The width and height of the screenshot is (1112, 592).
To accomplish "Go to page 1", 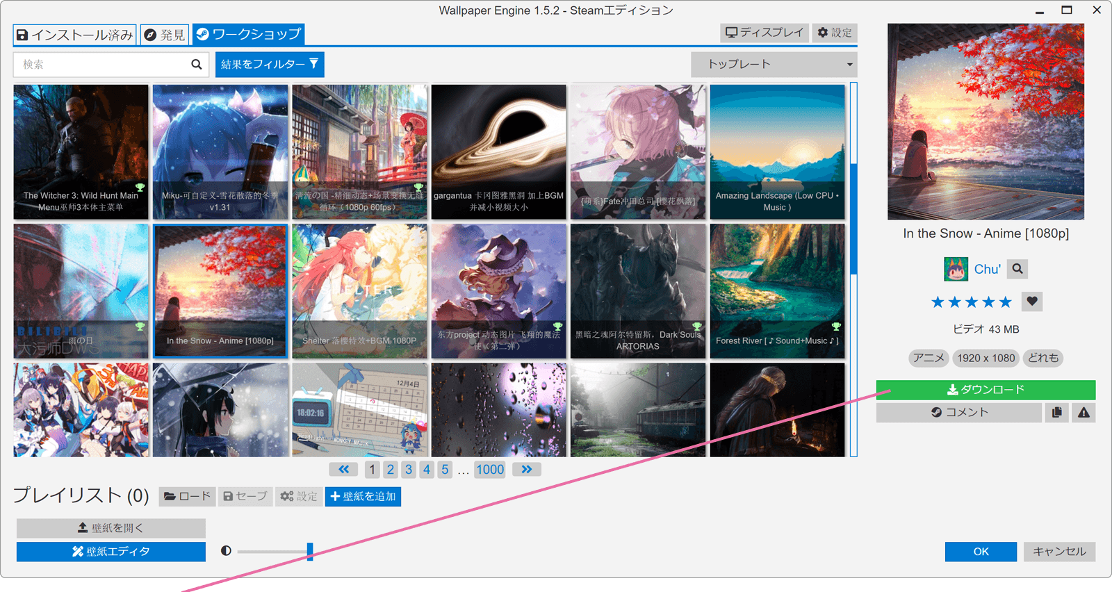I will point(373,470).
